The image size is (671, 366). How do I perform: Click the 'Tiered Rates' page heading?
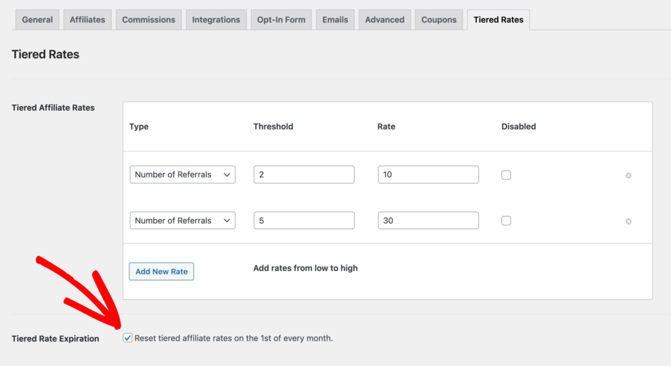point(45,54)
